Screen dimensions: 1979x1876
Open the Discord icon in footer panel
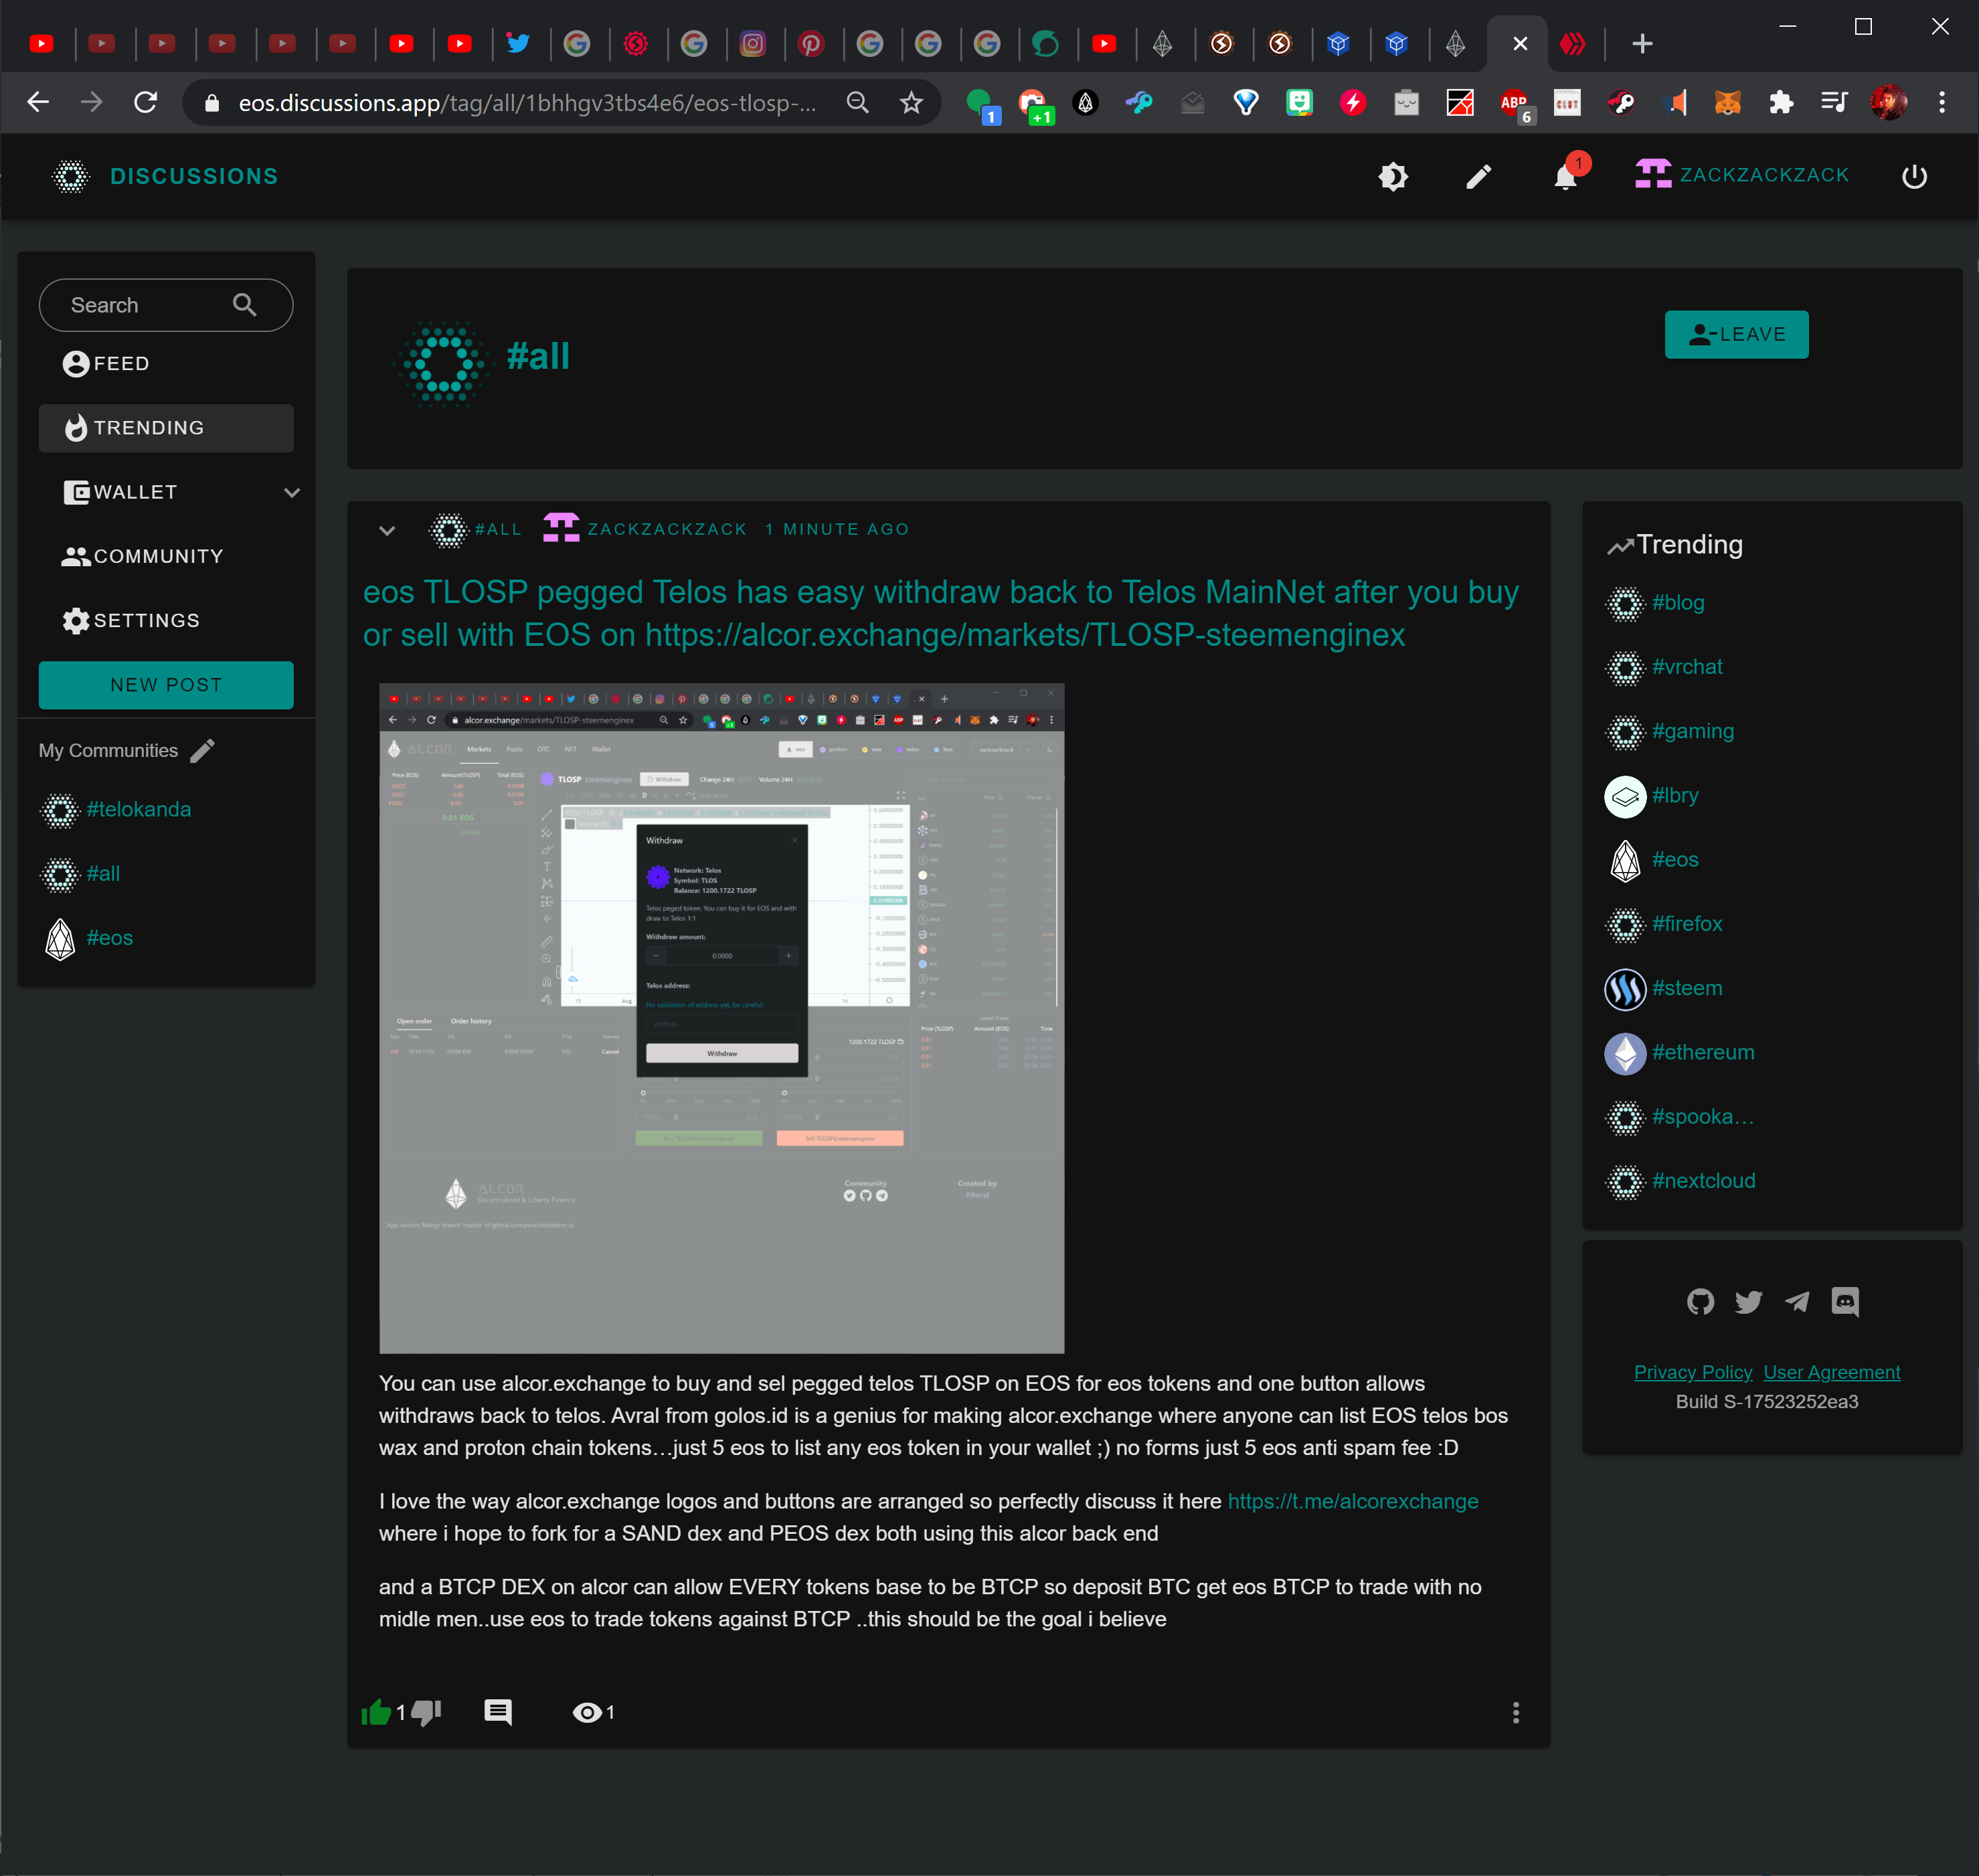1845,1301
